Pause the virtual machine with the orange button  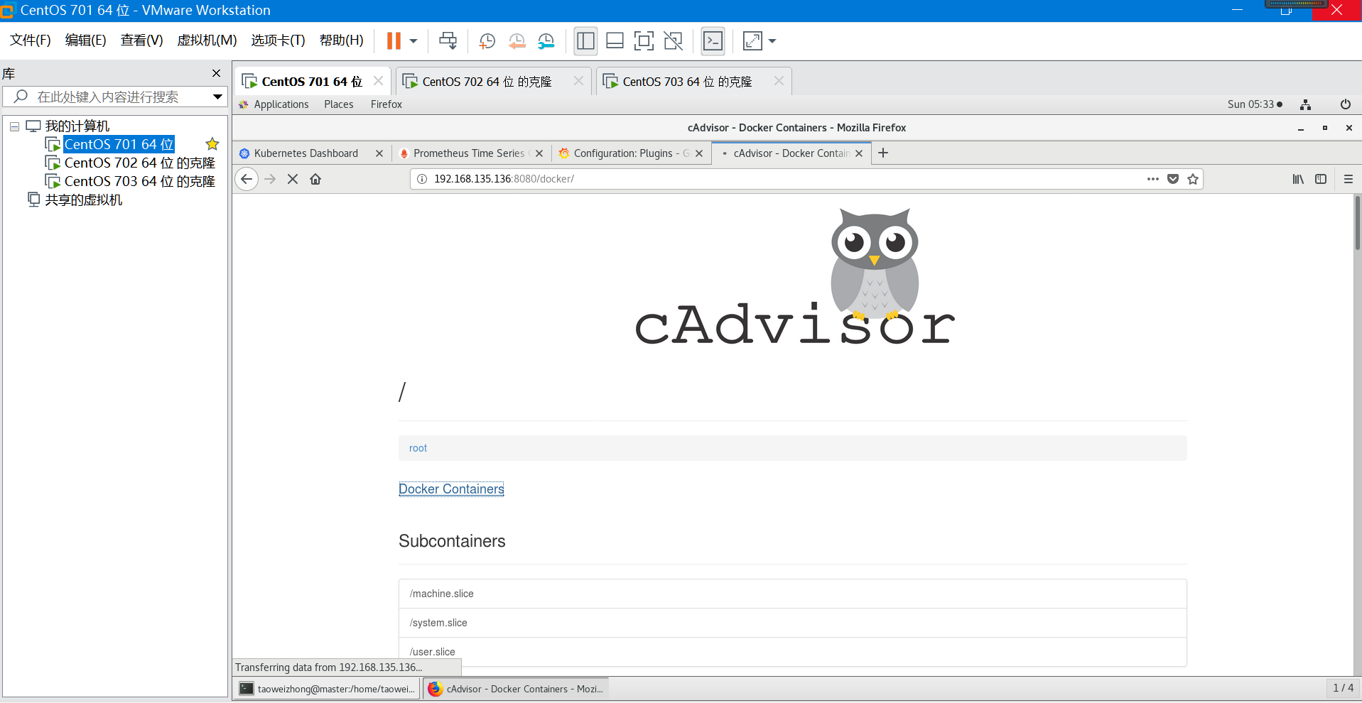click(x=394, y=41)
